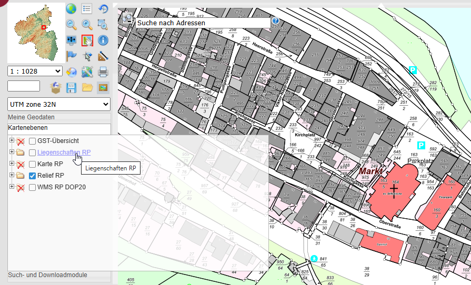Click the printer icon to print map
This screenshot has height=285, width=471.
103,72
